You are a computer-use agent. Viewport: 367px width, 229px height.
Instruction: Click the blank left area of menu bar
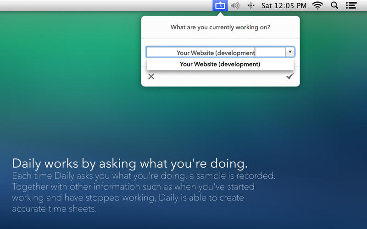(x=92, y=5)
